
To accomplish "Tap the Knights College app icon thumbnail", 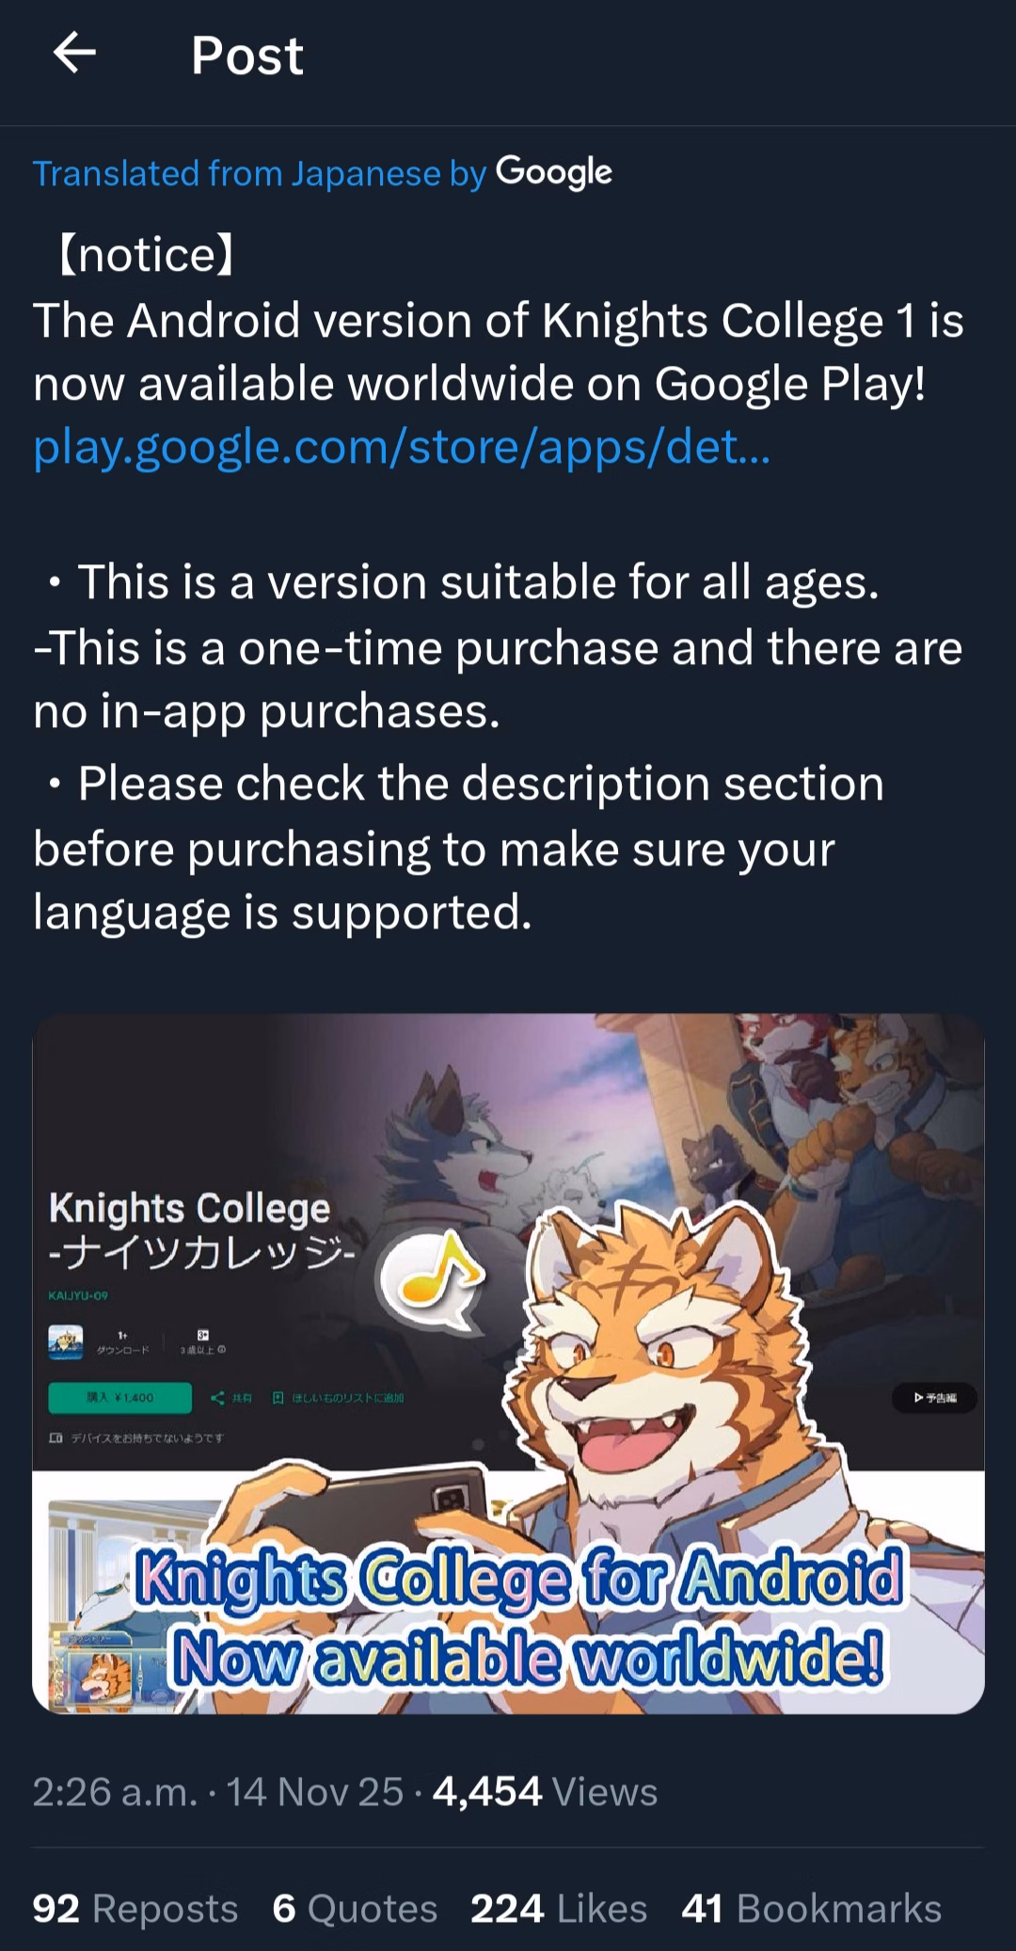I will coord(66,1341).
